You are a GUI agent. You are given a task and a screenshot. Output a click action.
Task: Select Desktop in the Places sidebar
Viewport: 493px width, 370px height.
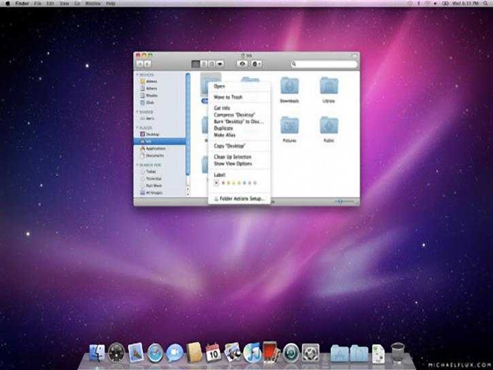(x=160, y=134)
